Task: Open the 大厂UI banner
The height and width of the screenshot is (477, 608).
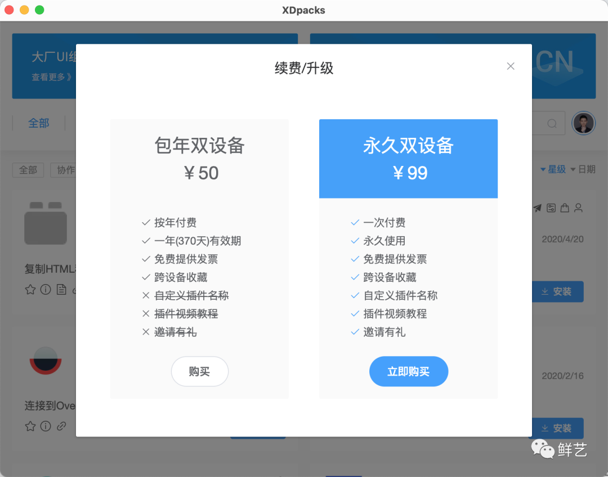Action: point(44,66)
